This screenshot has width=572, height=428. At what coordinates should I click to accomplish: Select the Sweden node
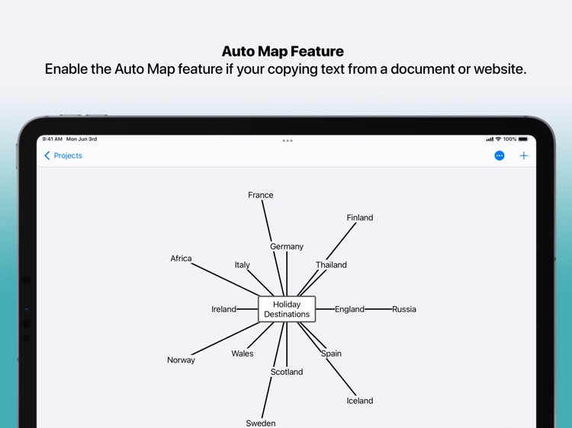261,423
